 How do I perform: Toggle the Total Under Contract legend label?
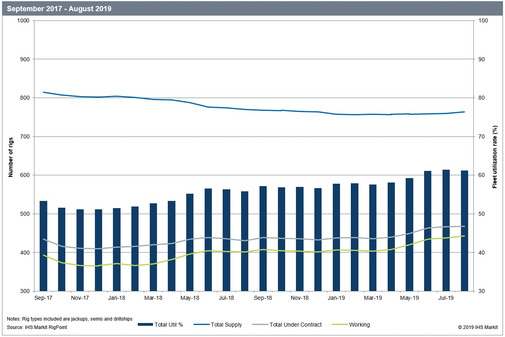[x=296, y=325]
